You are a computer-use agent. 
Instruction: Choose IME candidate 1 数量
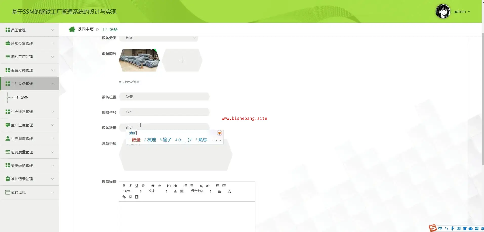[135, 140]
